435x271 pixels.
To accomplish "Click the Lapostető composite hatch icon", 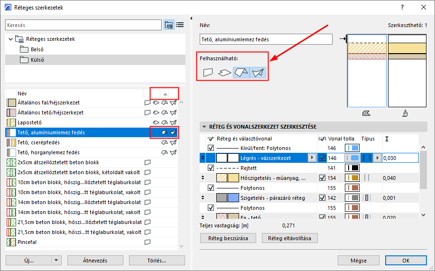I will tap(11, 122).
